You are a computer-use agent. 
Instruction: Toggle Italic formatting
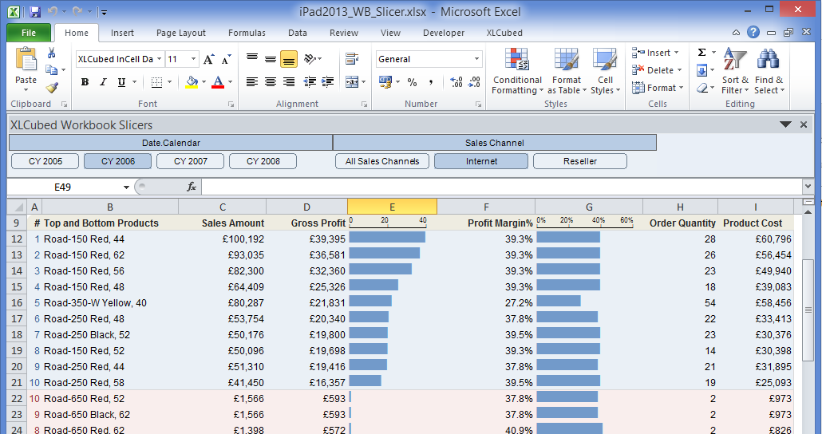(103, 82)
